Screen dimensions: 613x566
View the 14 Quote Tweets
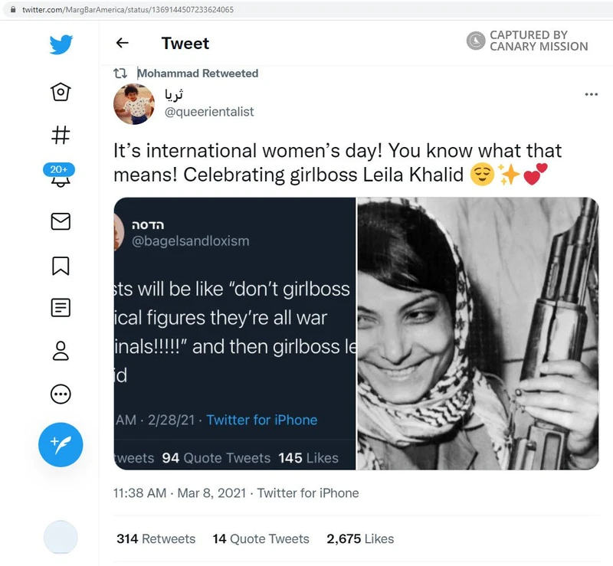click(x=261, y=539)
